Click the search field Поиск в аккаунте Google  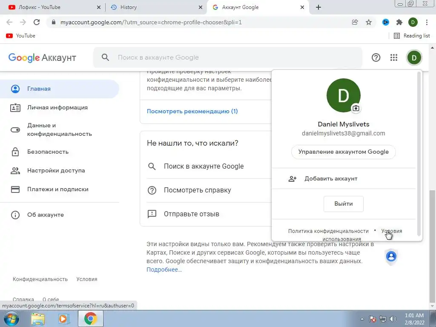click(228, 57)
